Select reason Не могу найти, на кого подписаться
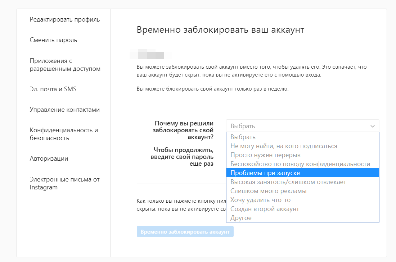The width and height of the screenshot is (396, 262). [284, 146]
